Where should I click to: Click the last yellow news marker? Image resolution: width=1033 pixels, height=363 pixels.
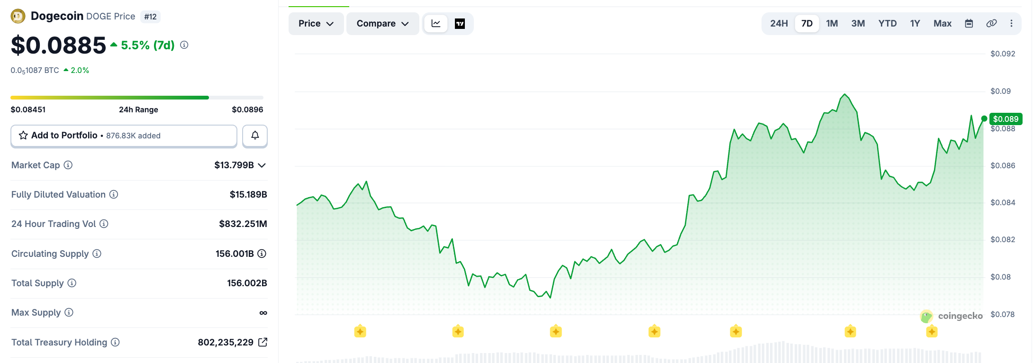932,331
